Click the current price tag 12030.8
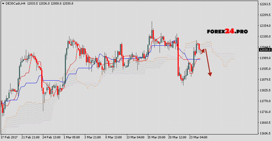The height and width of the screenshot is (141, 272). click(x=264, y=50)
